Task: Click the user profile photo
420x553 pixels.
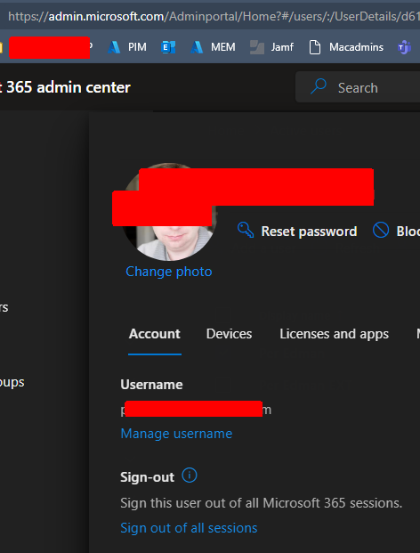Action: (169, 212)
